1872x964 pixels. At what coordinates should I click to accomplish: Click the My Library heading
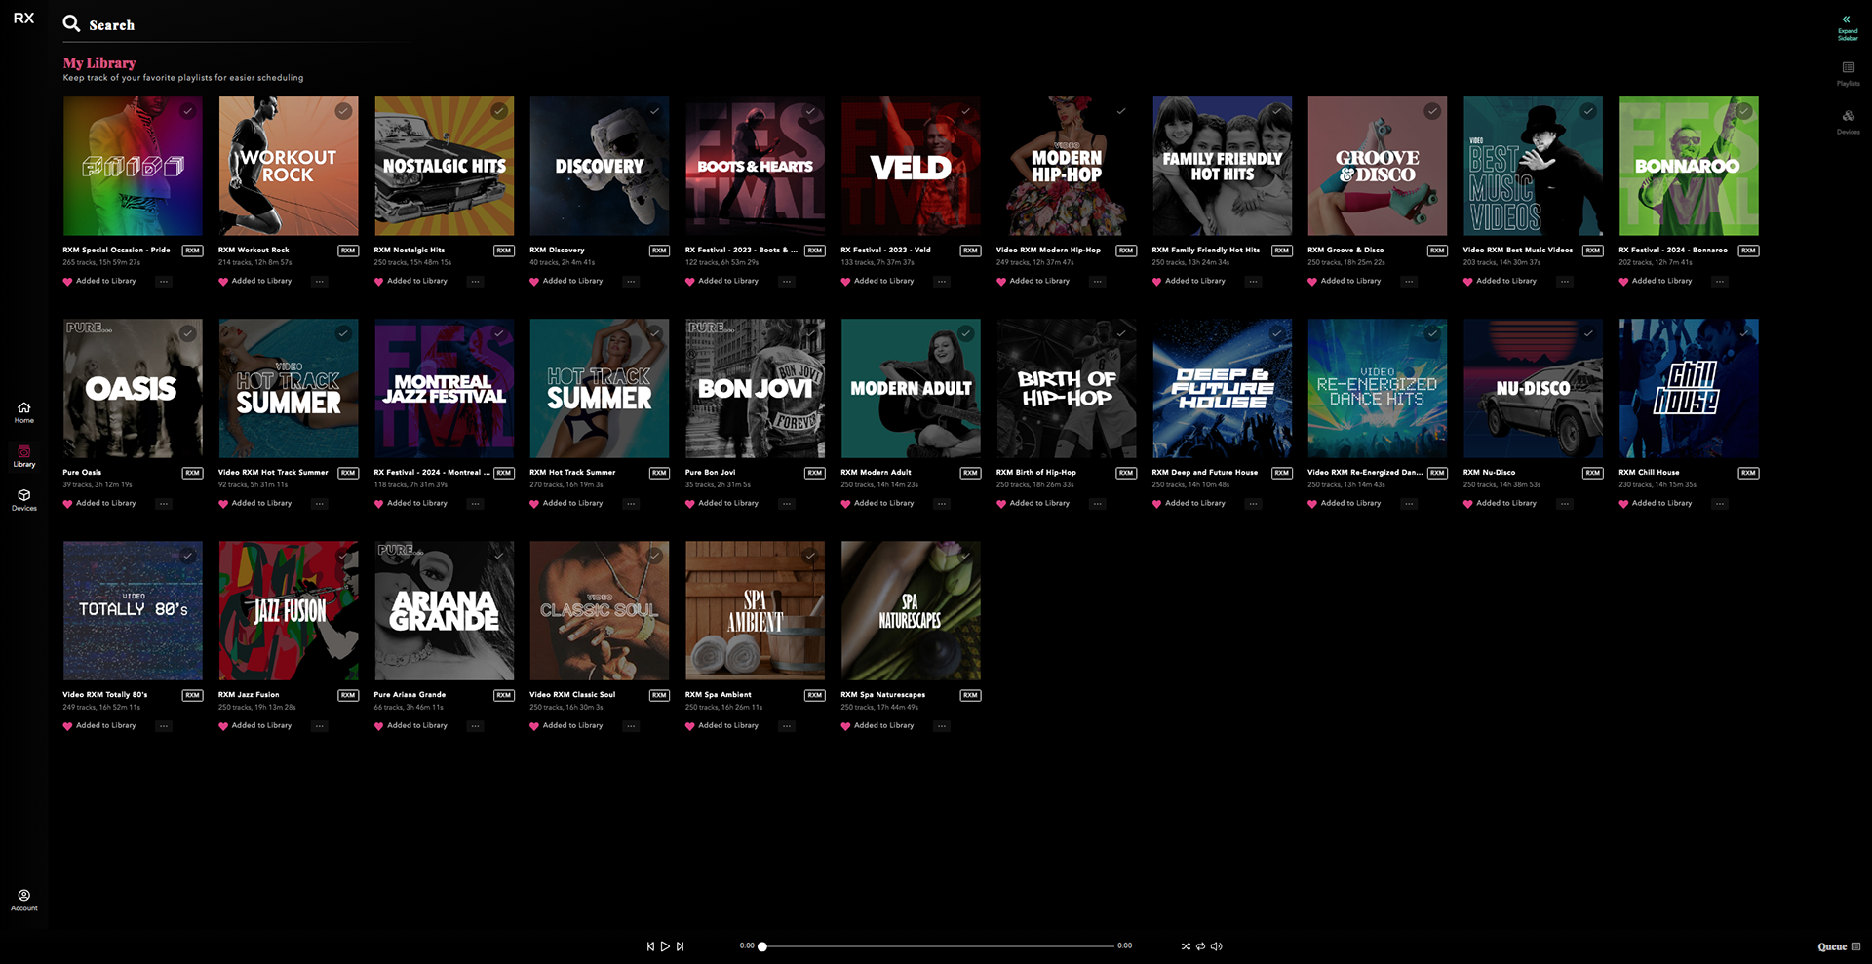99,62
